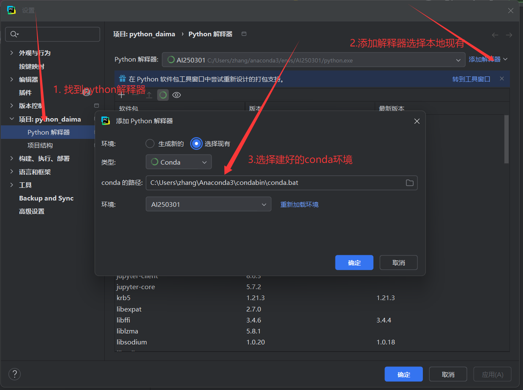Click the 项目: python_daima breadcrumb

click(x=144, y=34)
